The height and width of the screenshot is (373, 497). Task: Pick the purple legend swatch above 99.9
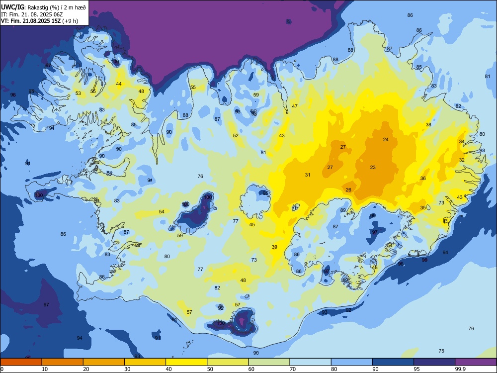click(x=476, y=362)
